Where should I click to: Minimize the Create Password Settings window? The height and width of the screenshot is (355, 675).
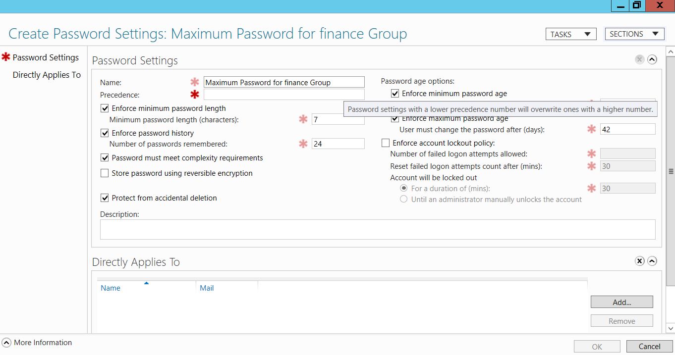click(620, 5)
